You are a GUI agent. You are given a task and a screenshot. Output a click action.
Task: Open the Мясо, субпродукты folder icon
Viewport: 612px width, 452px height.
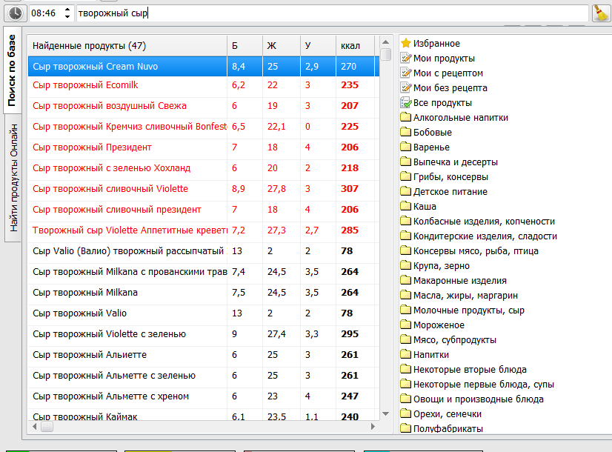coord(406,339)
